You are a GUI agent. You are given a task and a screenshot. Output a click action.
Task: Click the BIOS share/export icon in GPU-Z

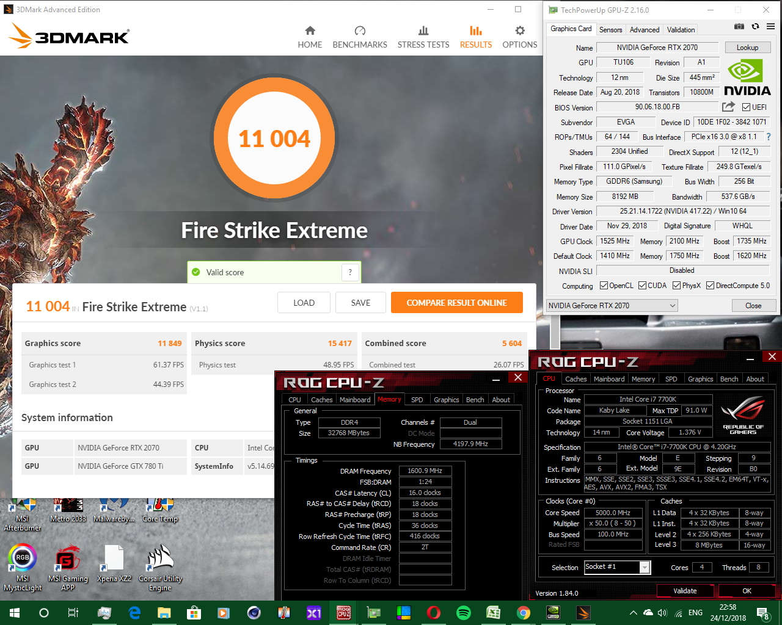pyautogui.click(x=728, y=107)
